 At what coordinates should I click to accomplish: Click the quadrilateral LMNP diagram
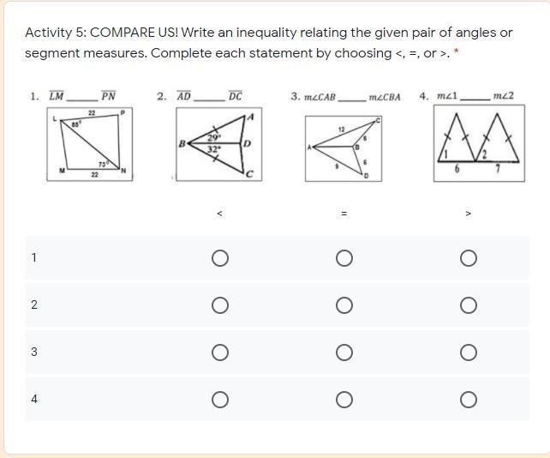coord(90,144)
